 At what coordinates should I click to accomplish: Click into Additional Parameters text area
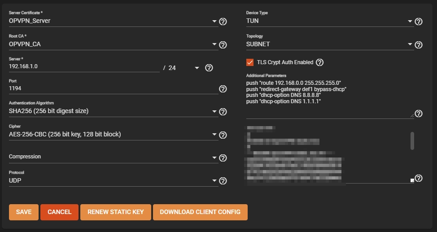[x=330, y=98]
